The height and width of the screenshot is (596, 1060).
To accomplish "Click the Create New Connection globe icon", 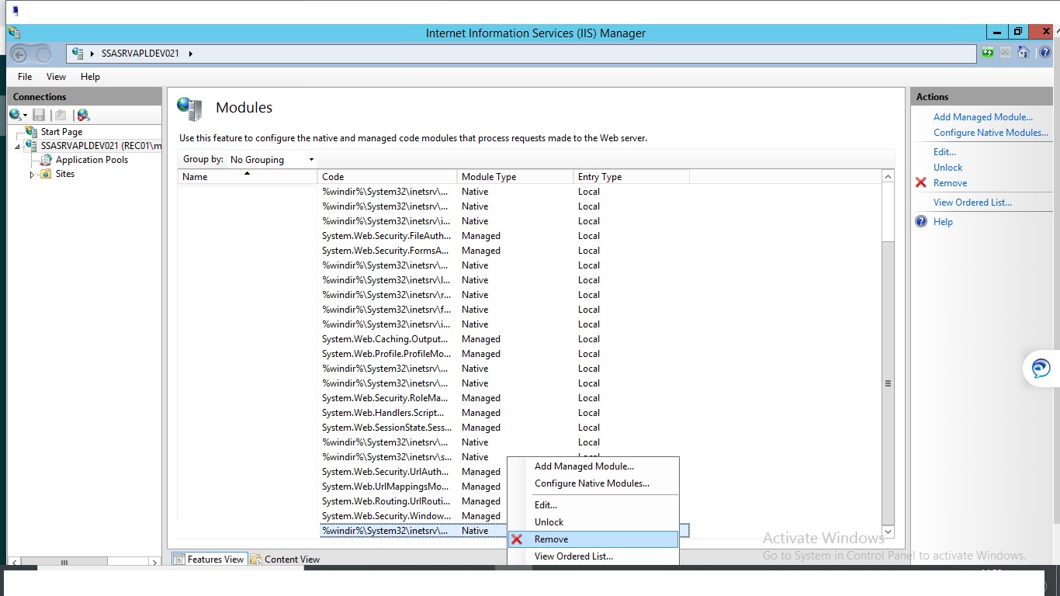I will [x=15, y=115].
